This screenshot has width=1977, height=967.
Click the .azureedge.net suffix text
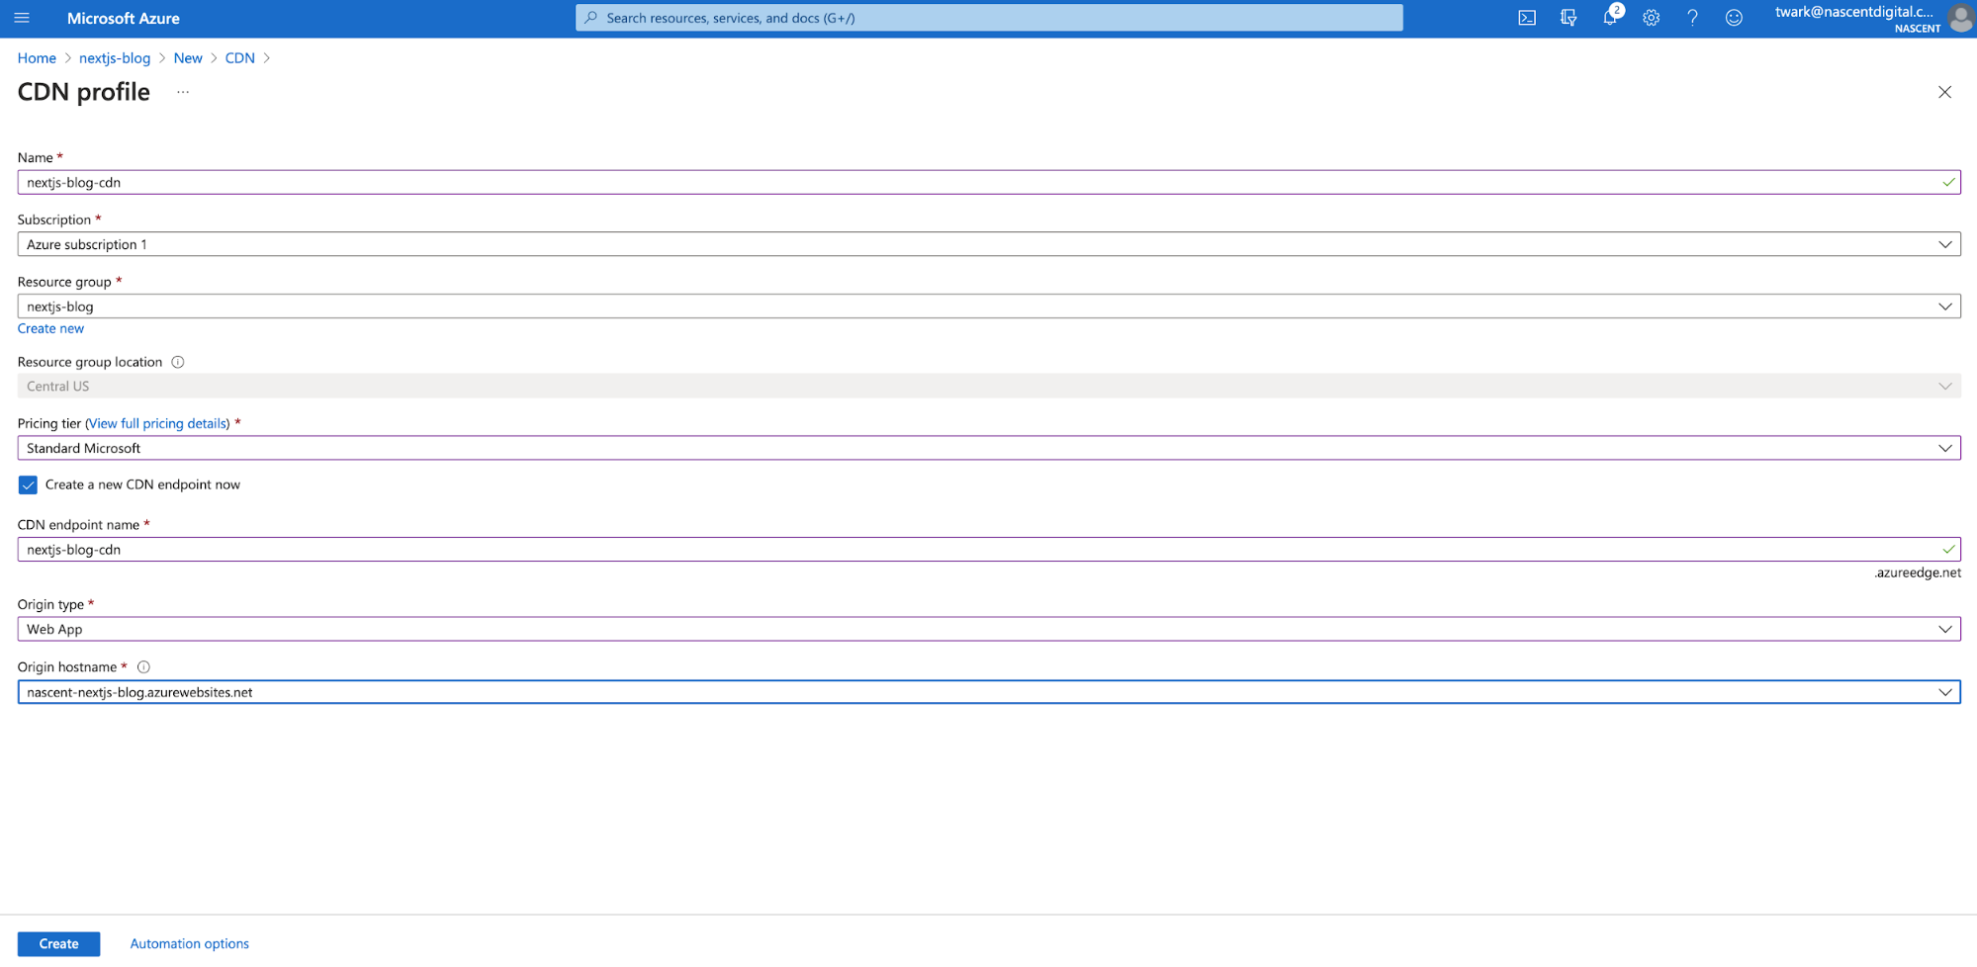1917,572
